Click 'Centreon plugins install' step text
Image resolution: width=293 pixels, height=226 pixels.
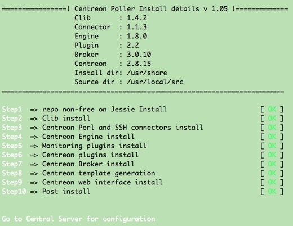click(90, 155)
